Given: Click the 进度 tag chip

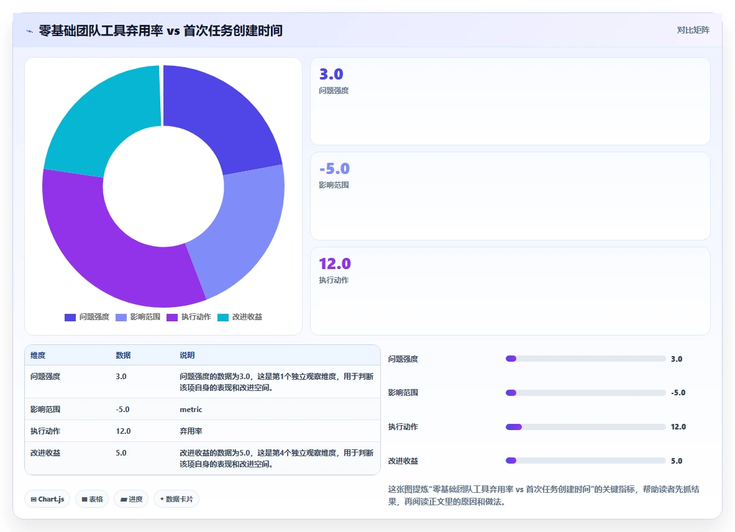Looking at the screenshot, I should pos(131,499).
